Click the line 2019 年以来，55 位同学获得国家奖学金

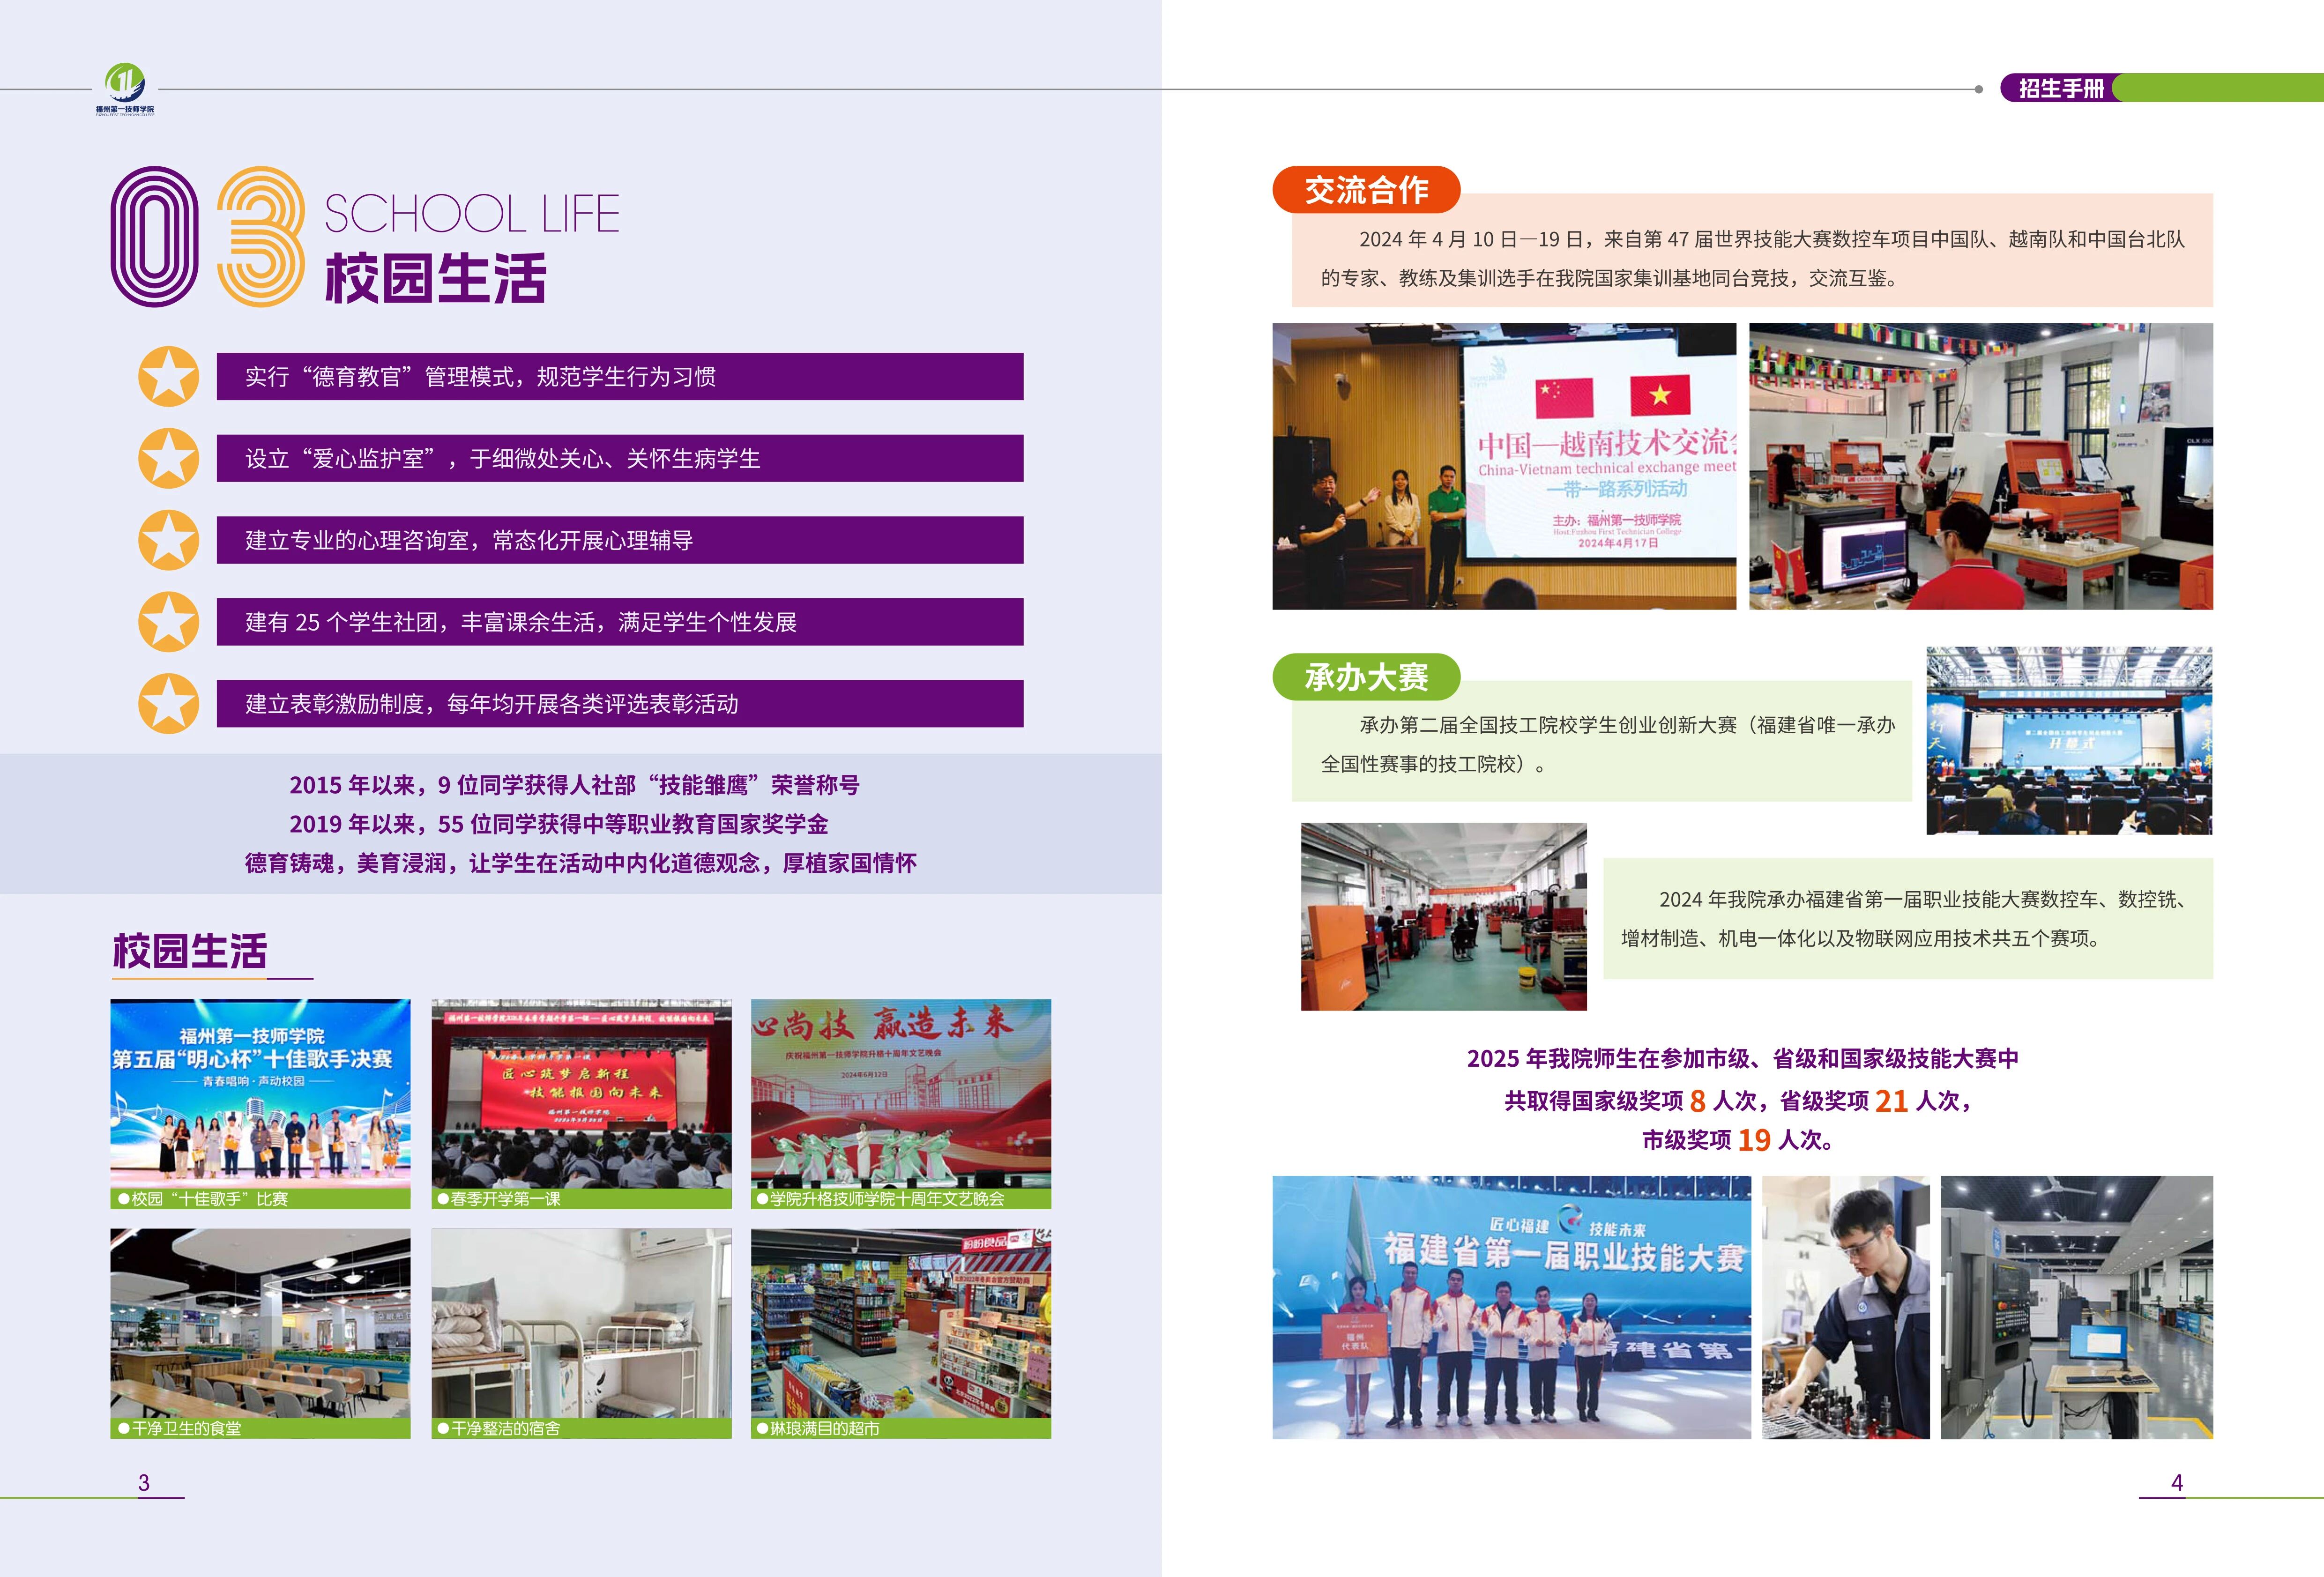[x=559, y=824]
